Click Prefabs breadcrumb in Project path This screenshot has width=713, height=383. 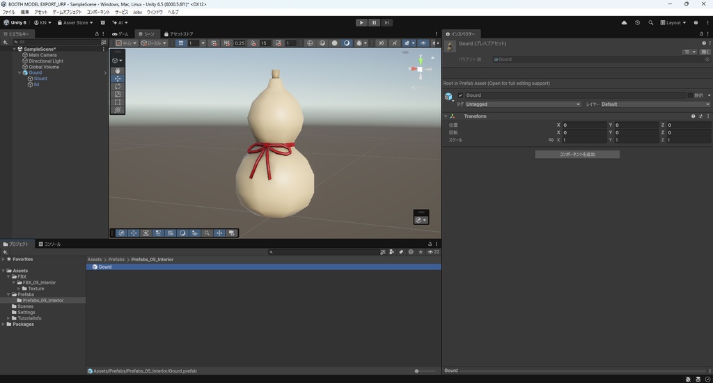click(116, 260)
